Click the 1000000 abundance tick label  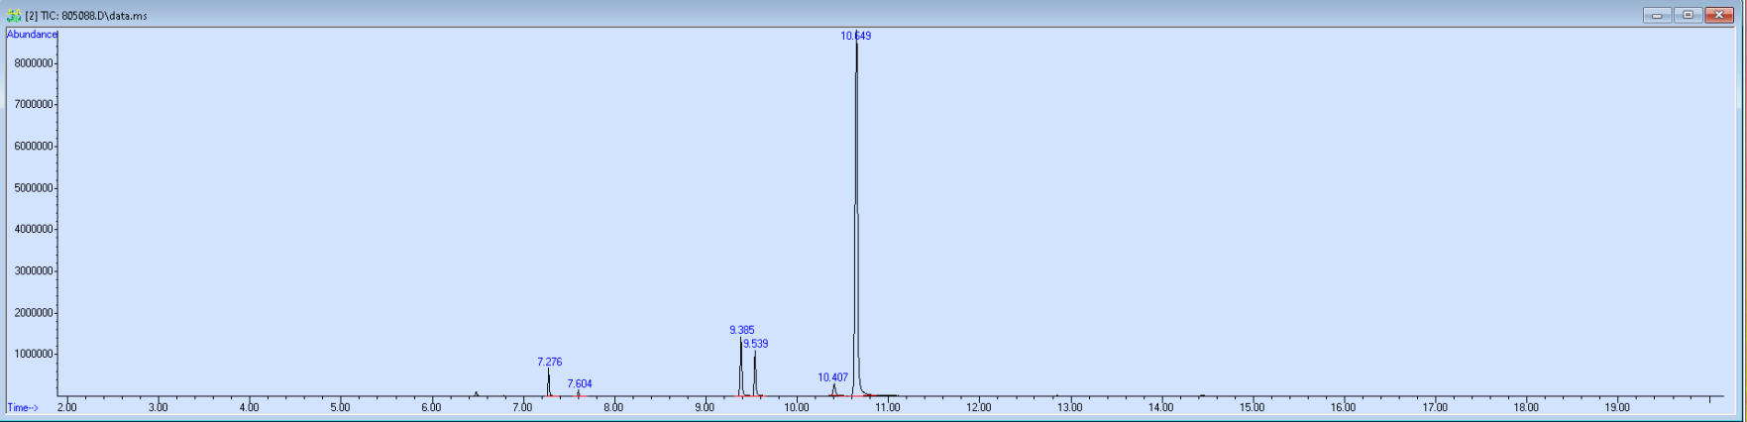tap(34, 355)
